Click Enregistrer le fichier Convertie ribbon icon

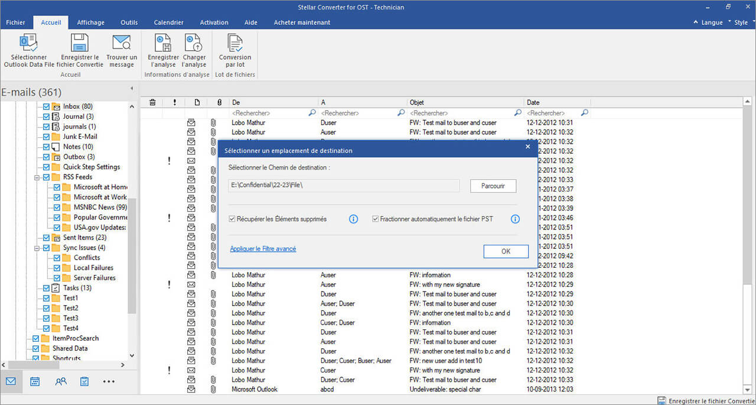pyautogui.click(x=79, y=43)
